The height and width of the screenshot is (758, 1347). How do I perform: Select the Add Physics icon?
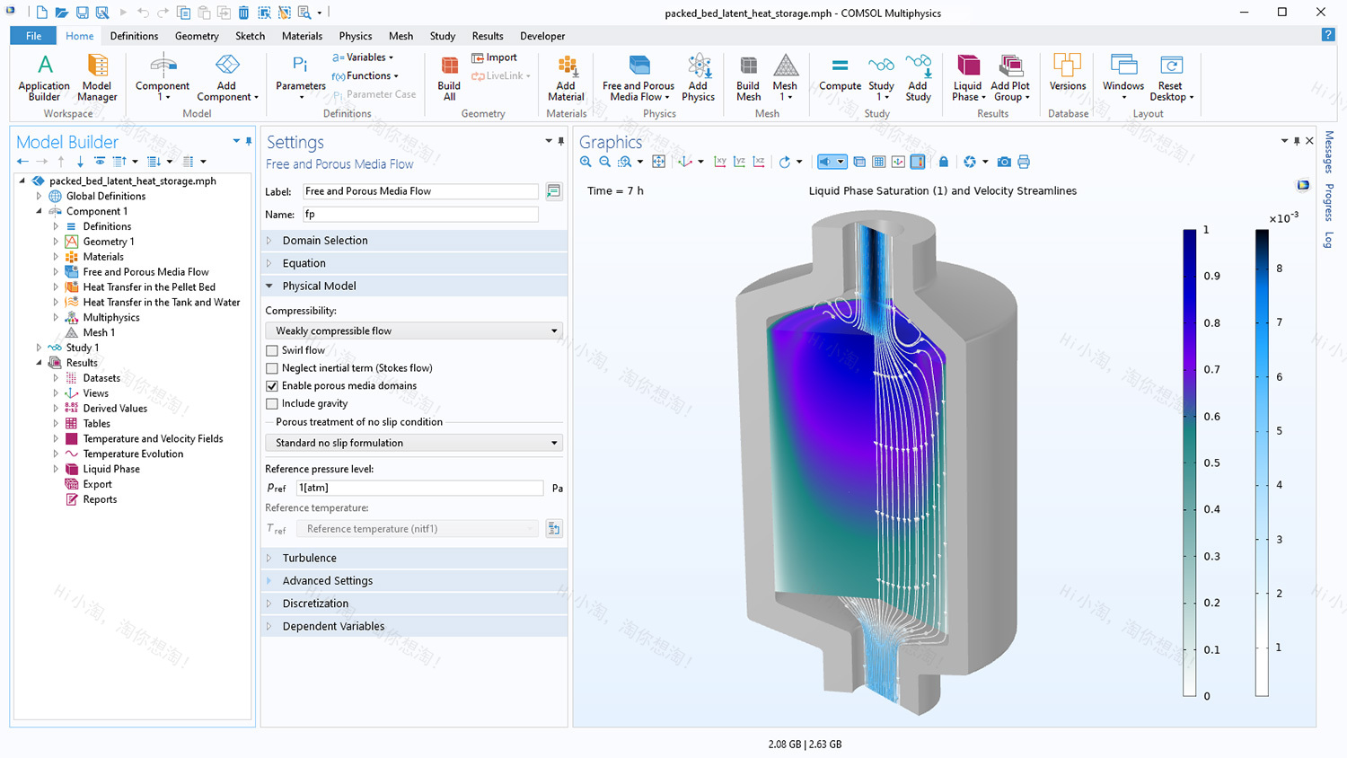click(x=698, y=76)
